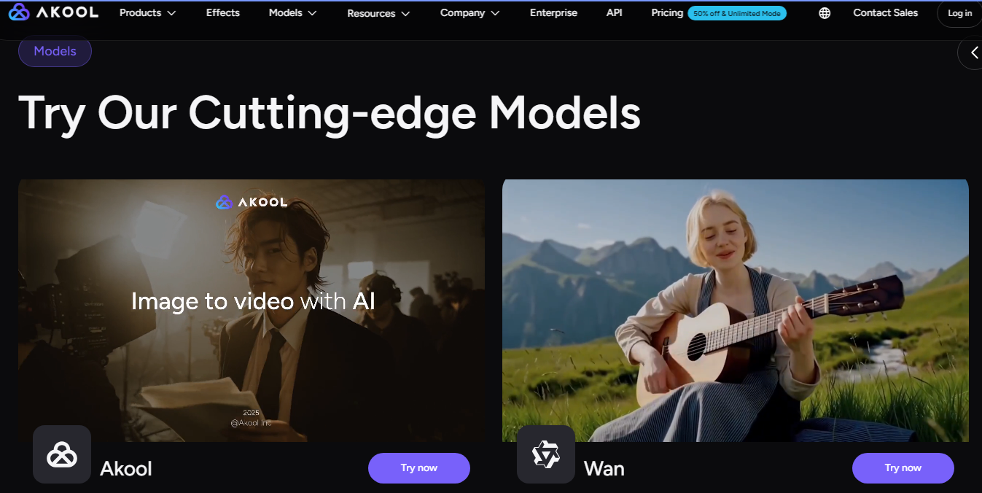This screenshot has width=982, height=493.
Task: Open the language globe icon
Action: [x=825, y=13]
